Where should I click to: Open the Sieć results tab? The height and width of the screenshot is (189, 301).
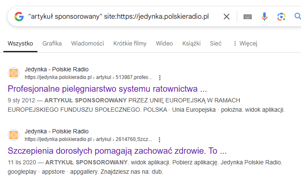click(216, 43)
